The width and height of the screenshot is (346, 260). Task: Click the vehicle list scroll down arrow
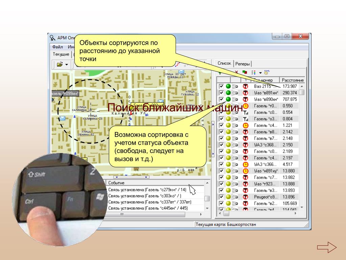(x=302, y=208)
